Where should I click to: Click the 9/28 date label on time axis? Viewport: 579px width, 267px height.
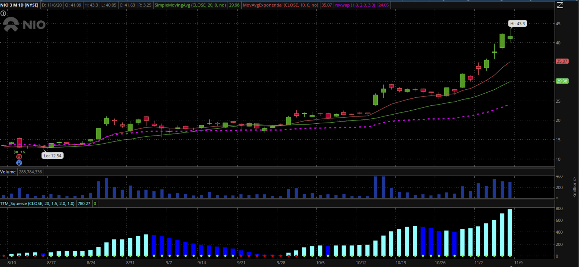click(281, 263)
